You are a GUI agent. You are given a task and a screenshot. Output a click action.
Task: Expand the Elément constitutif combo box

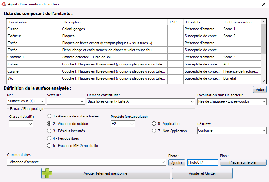[x=141, y=101]
